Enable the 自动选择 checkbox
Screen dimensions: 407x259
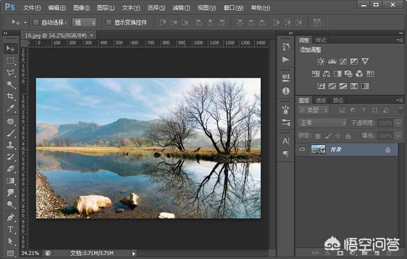click(x=36, y=22)
